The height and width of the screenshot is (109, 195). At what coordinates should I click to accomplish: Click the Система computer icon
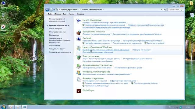coord(79,39)
